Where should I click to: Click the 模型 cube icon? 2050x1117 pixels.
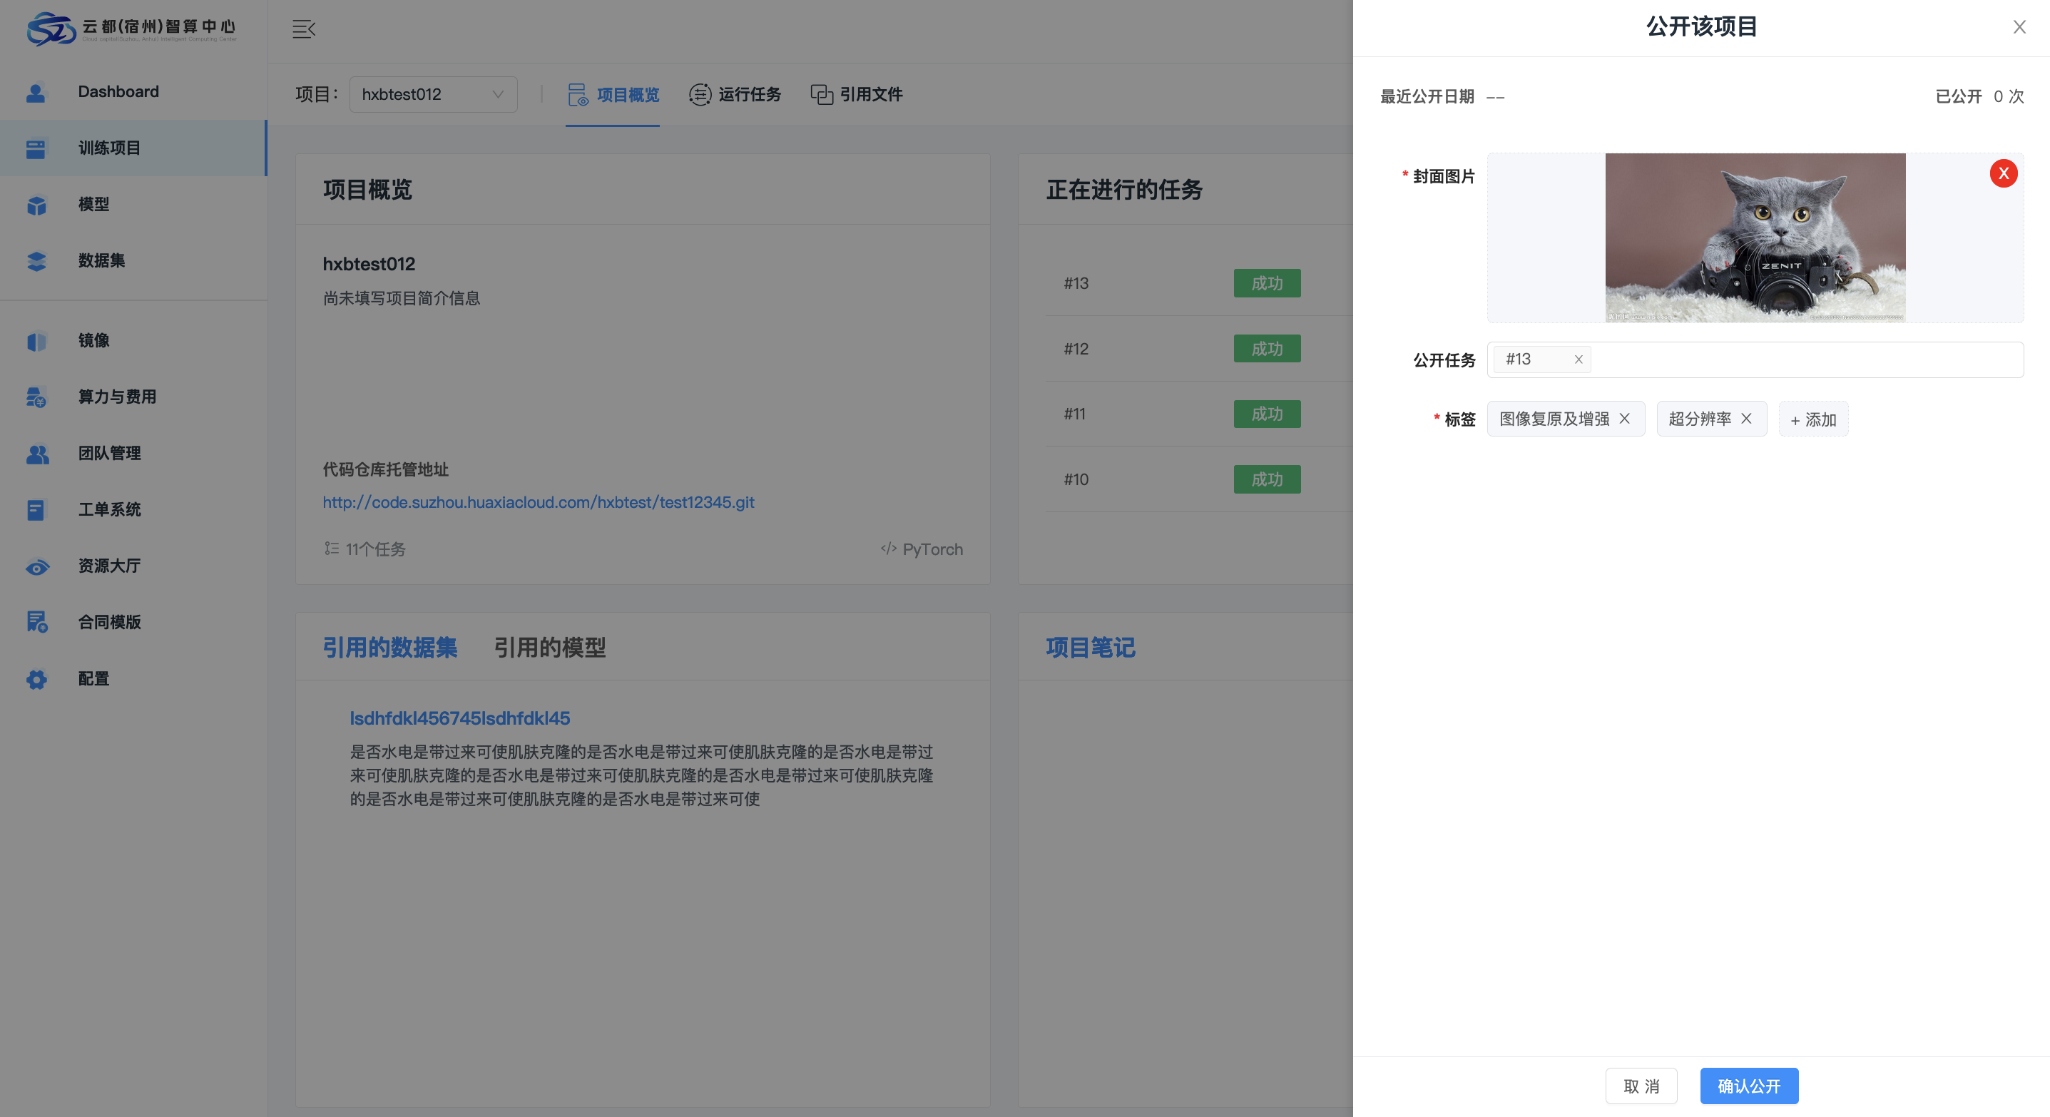pyautogui.click(x=36, y=205)
